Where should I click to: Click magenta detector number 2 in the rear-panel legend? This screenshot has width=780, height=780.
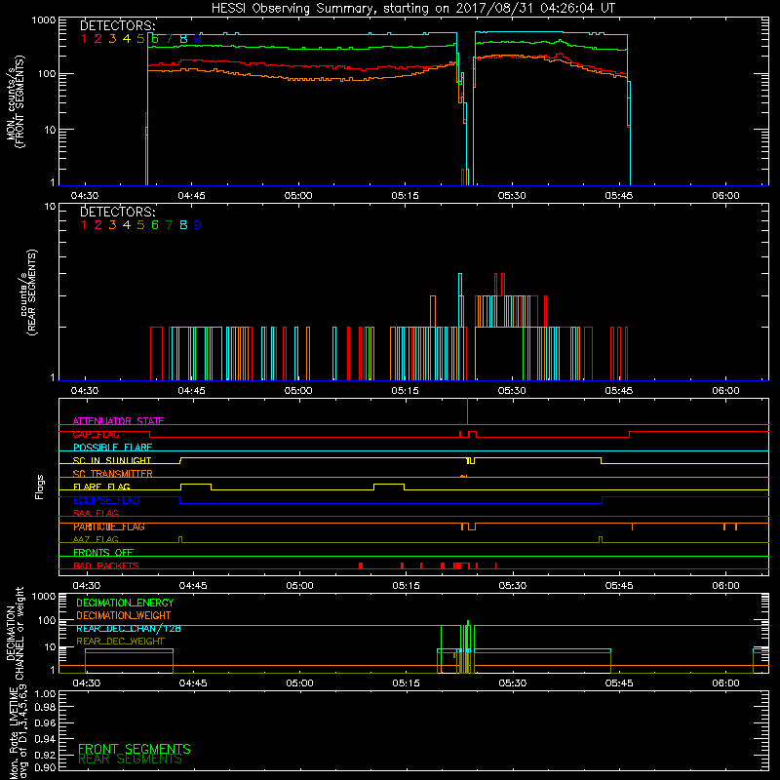98,225
